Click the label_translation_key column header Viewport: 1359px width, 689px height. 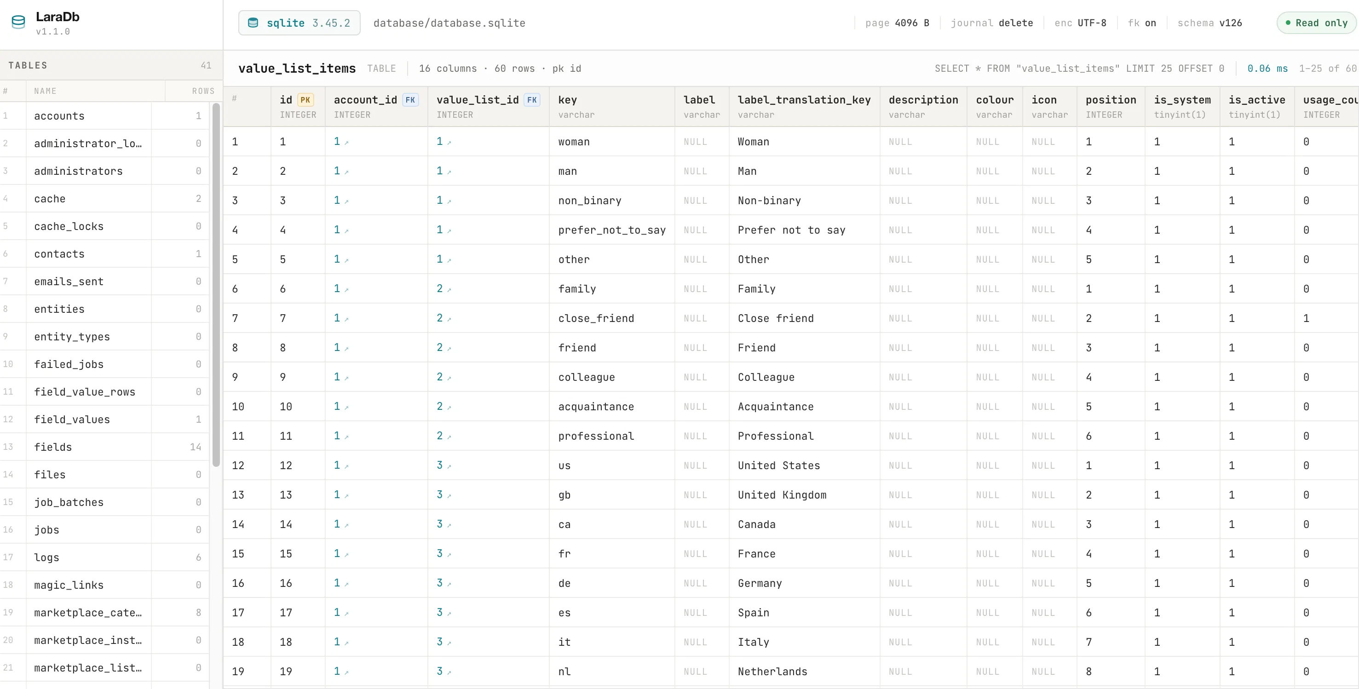coord(804,107)
